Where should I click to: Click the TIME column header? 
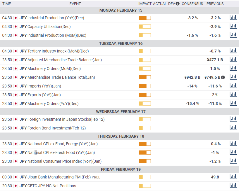(x=7, y=4)
